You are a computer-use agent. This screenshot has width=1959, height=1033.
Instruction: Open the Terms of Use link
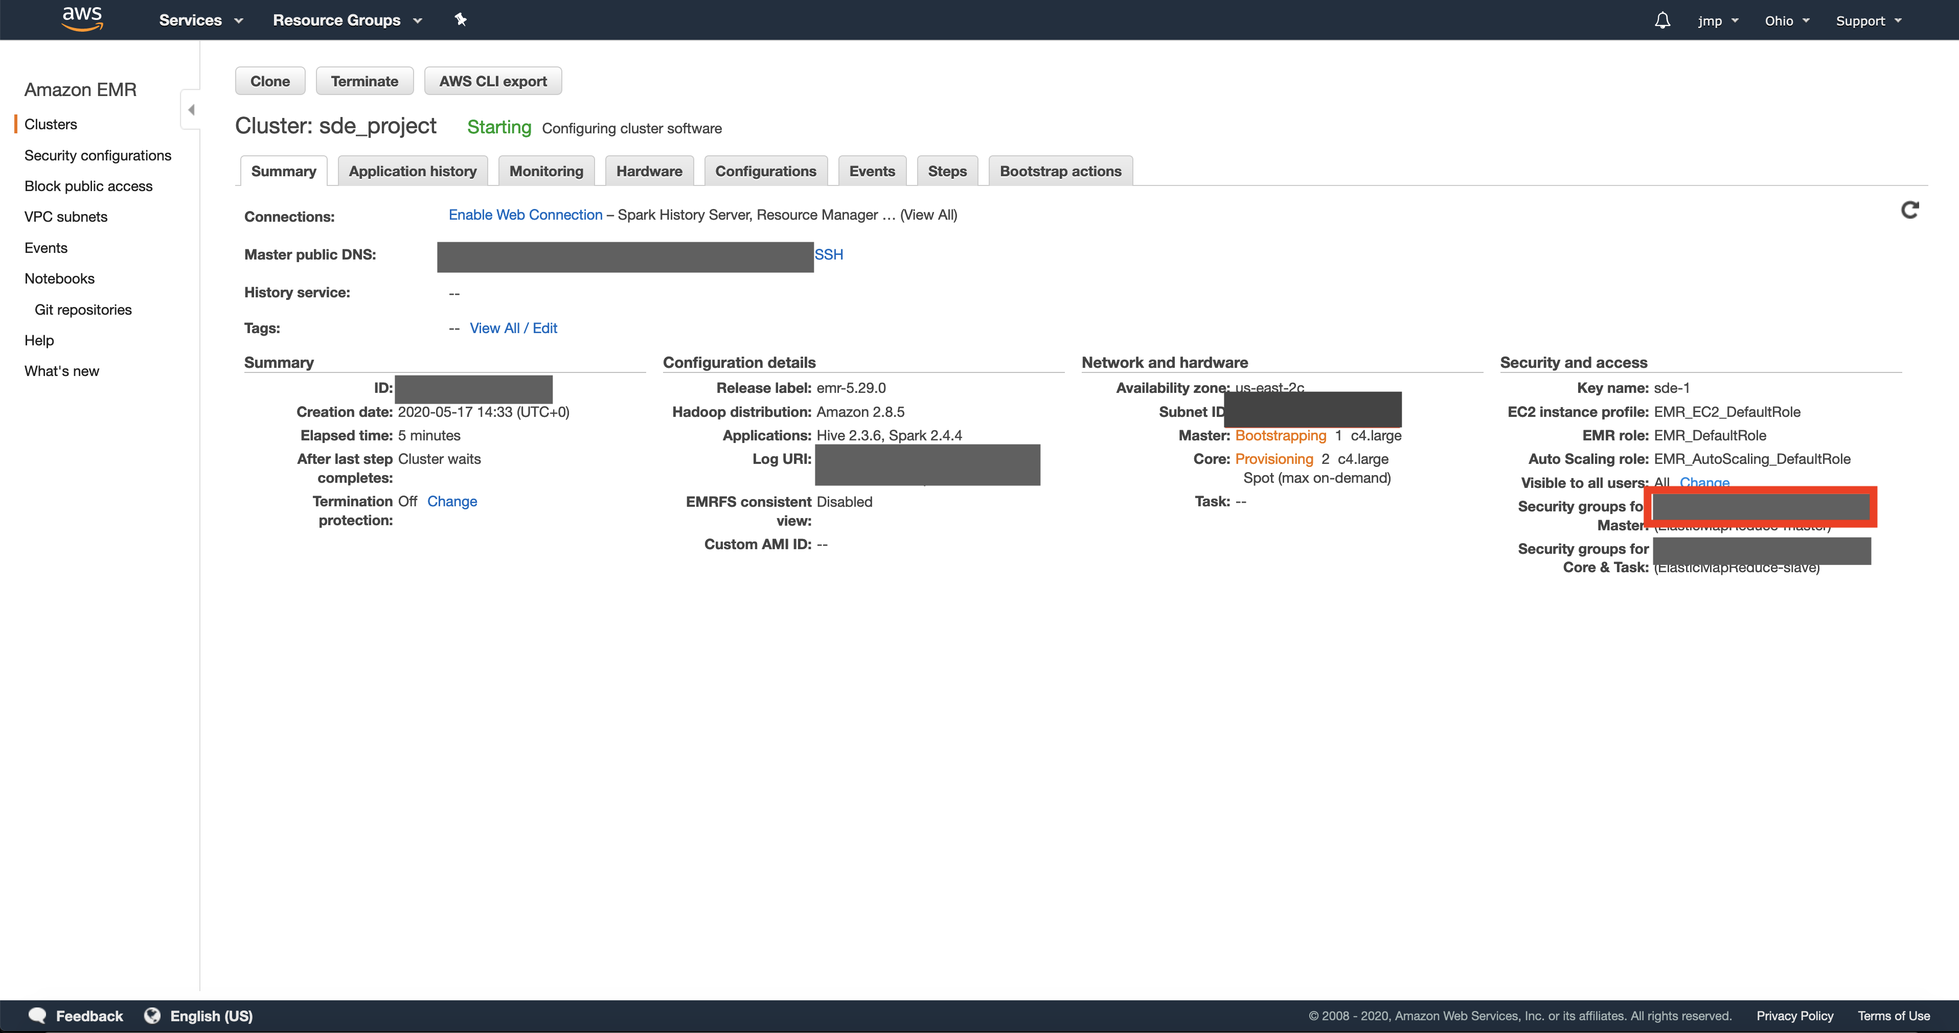1893,1016
